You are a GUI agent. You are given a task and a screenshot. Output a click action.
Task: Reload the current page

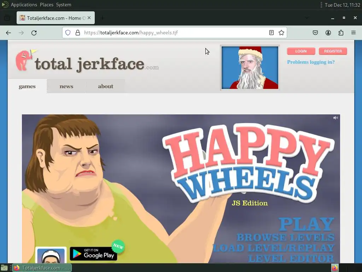(x=34, y=33)
